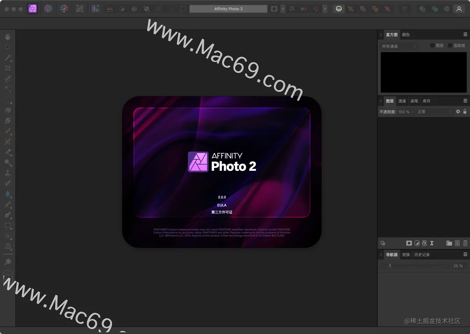Switch to the Tone Mapping Persona

point(80,9)
